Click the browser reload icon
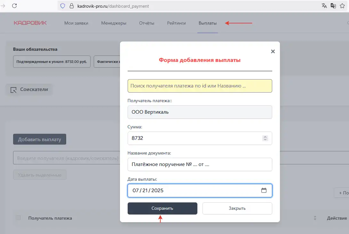Screen dimensions: 349x234 [x=14, y=6]
